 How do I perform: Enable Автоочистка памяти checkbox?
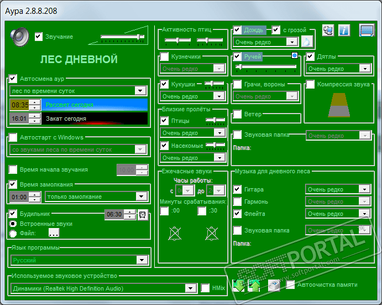pyautogui.click(x=290, y=285)
